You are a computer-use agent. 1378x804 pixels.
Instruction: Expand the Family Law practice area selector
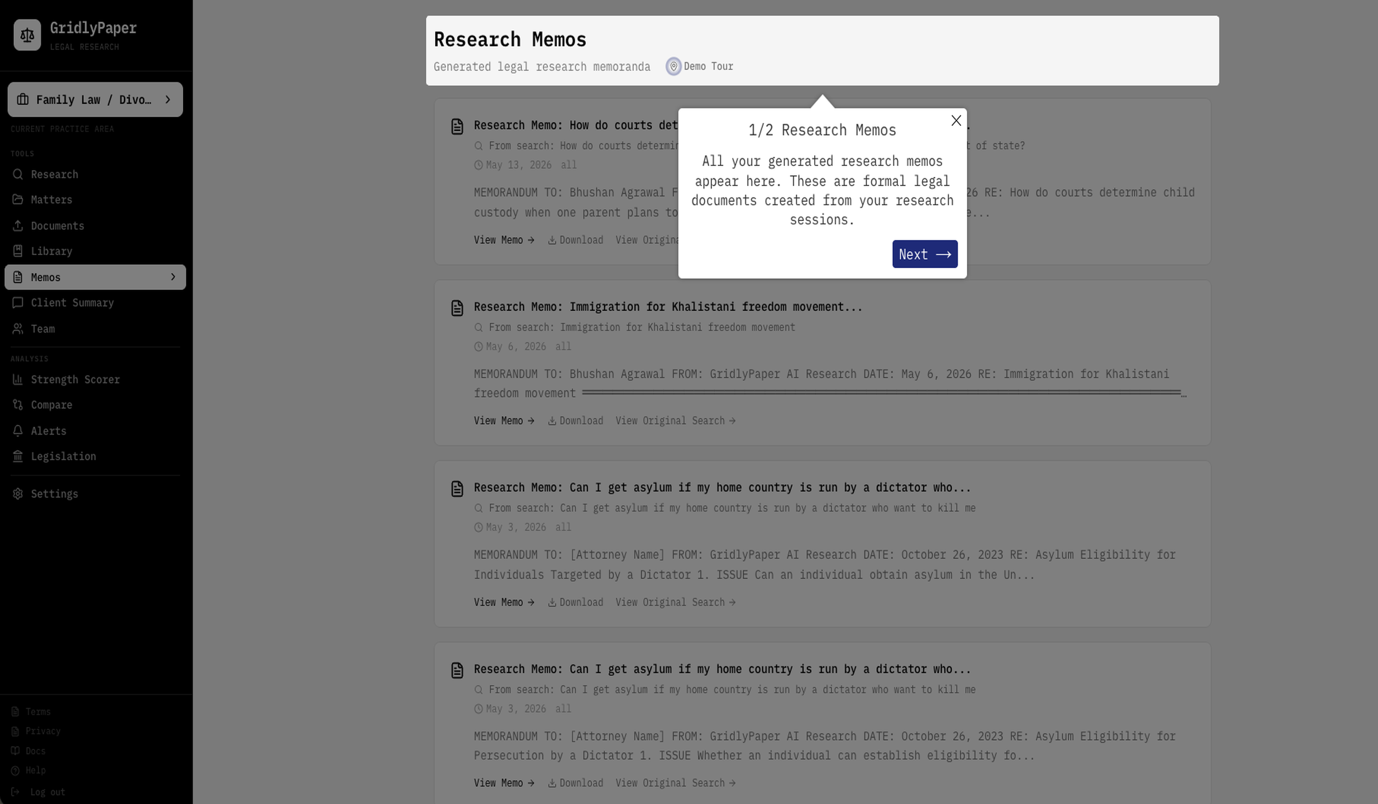95,100
